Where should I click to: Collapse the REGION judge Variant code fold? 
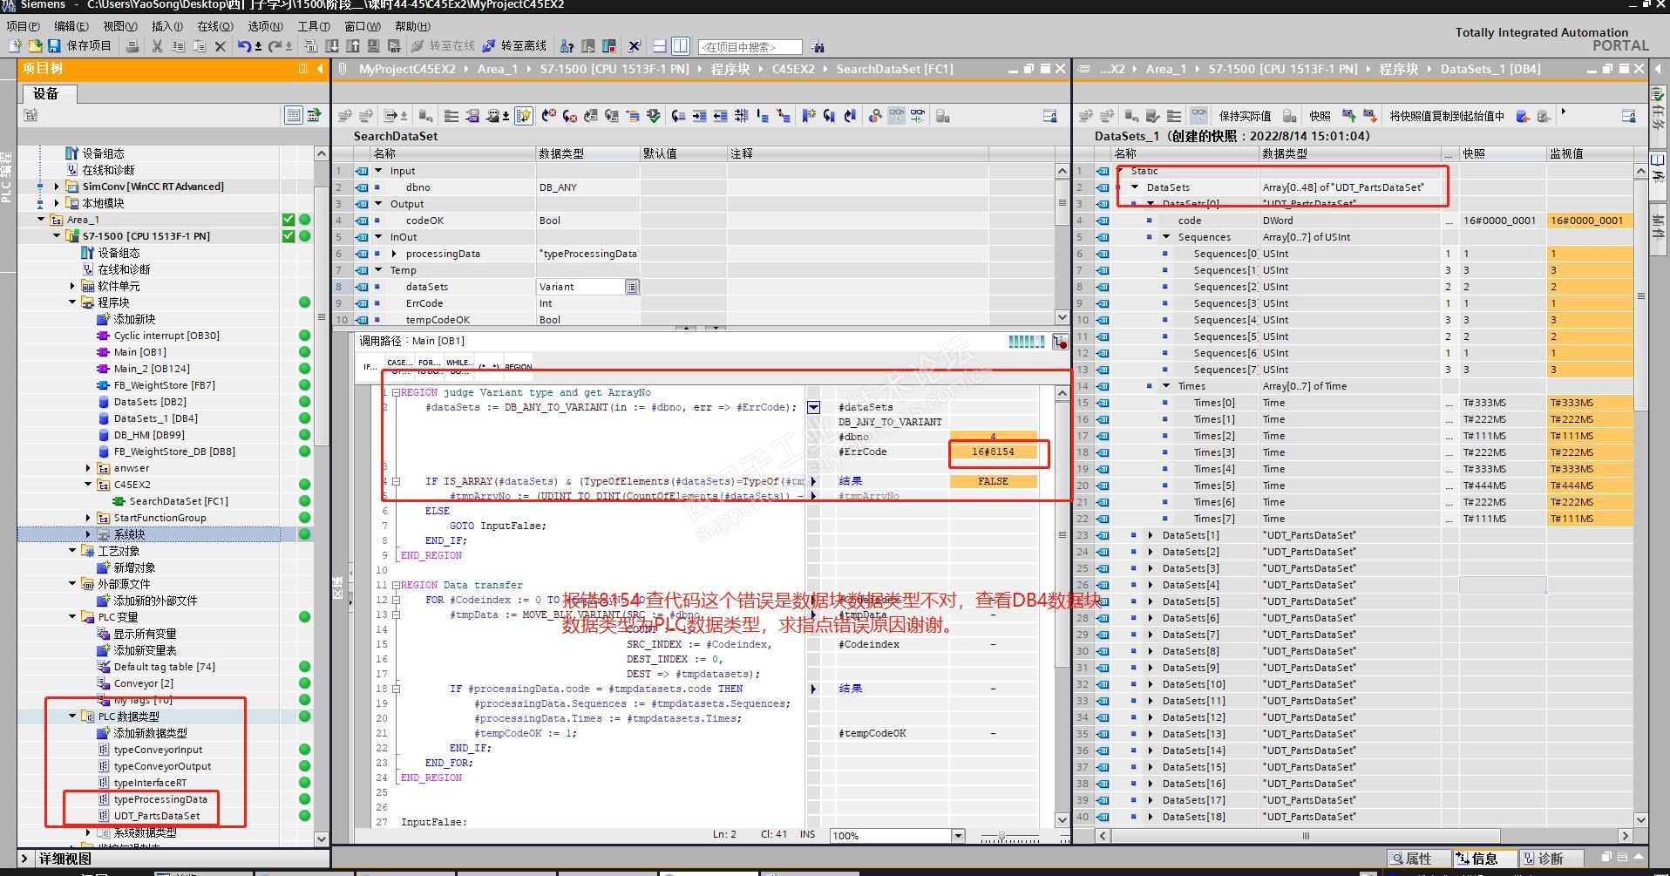point(396,393)
